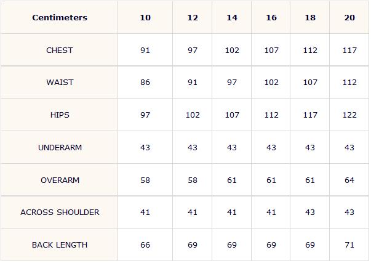Image resolution: width=371 pixels, height=263 pixels.
Task: Click hips value 122 for size 20
Action: (x=349, y=115)
